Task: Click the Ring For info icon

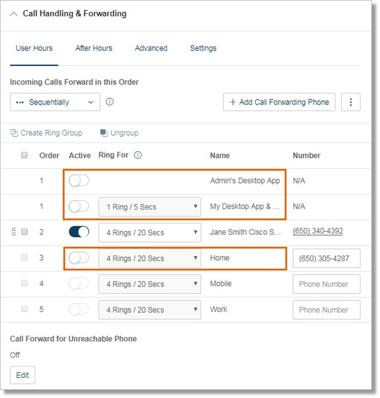Action: pos(138,155)
